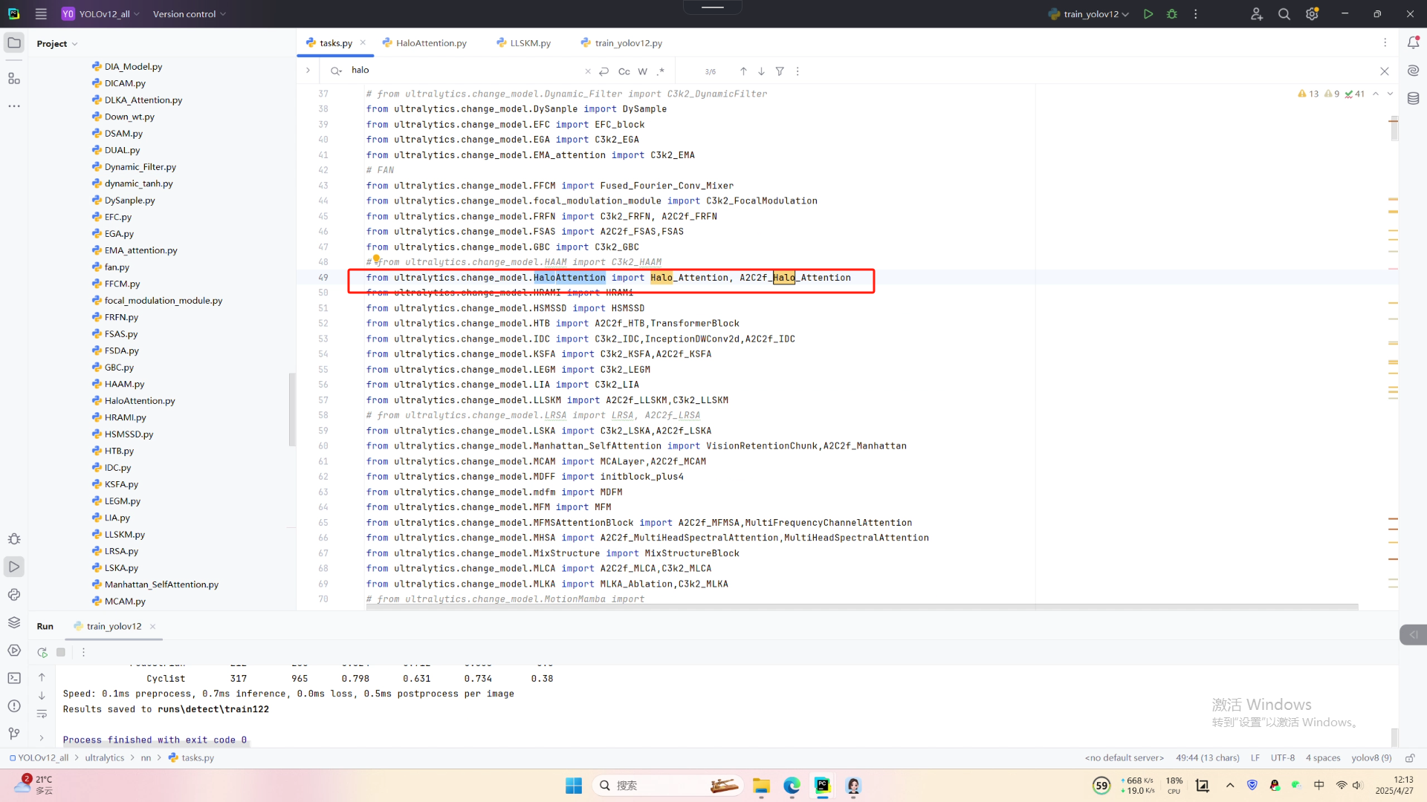1427x802 pixels.
Task: Toggle Words (W) search option
Action: coord(642,71)
